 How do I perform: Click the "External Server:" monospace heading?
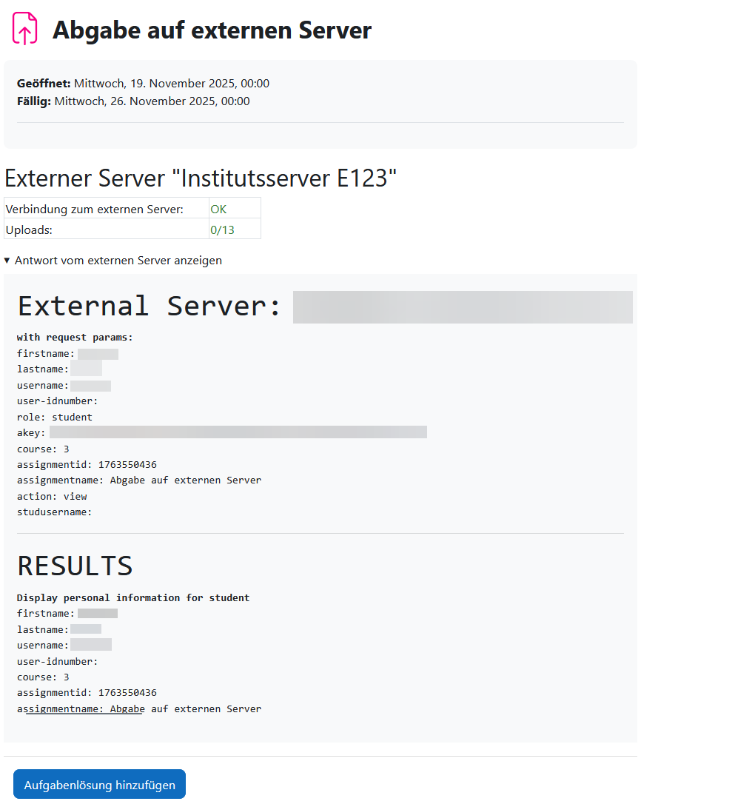point(150,306)
